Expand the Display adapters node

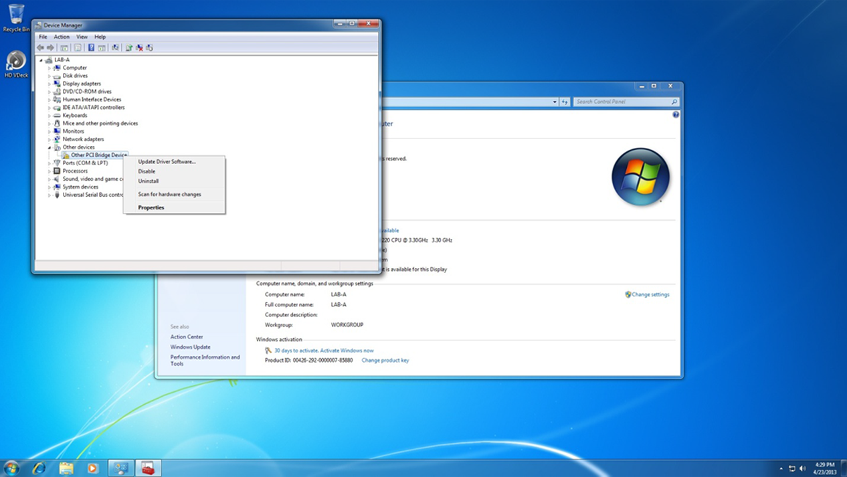(50, 84)
